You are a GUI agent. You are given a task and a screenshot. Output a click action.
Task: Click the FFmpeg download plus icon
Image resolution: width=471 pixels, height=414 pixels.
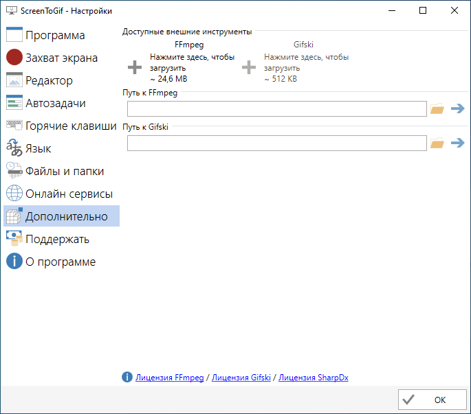(135, 67)
